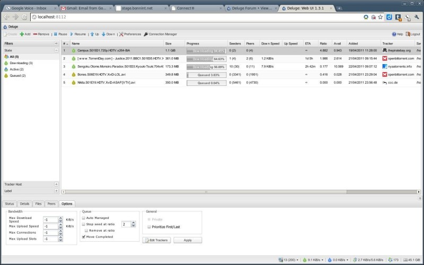Open the Connection Manager
Screen dimensions: 424x265
[161, 34]
